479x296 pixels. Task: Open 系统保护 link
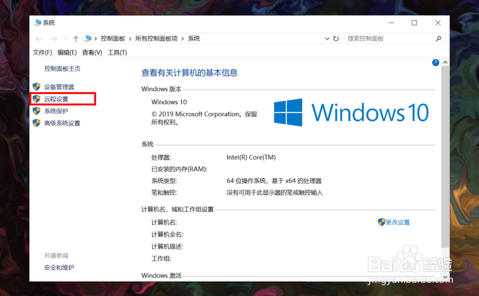(x=56, y=111)
